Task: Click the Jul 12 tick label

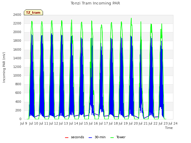Action: click(53, 124)
